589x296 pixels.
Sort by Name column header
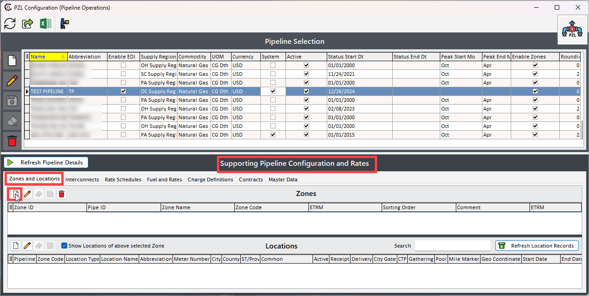[x=49, y=57]
